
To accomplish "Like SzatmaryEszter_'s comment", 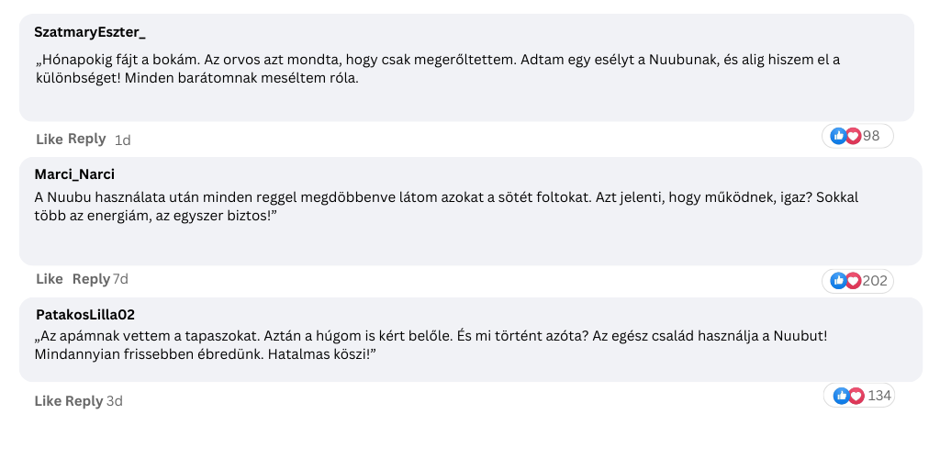I will 50,139.
